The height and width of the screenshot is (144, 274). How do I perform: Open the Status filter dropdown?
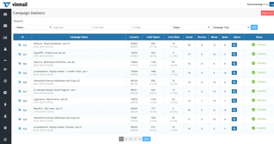pos(191,27)
